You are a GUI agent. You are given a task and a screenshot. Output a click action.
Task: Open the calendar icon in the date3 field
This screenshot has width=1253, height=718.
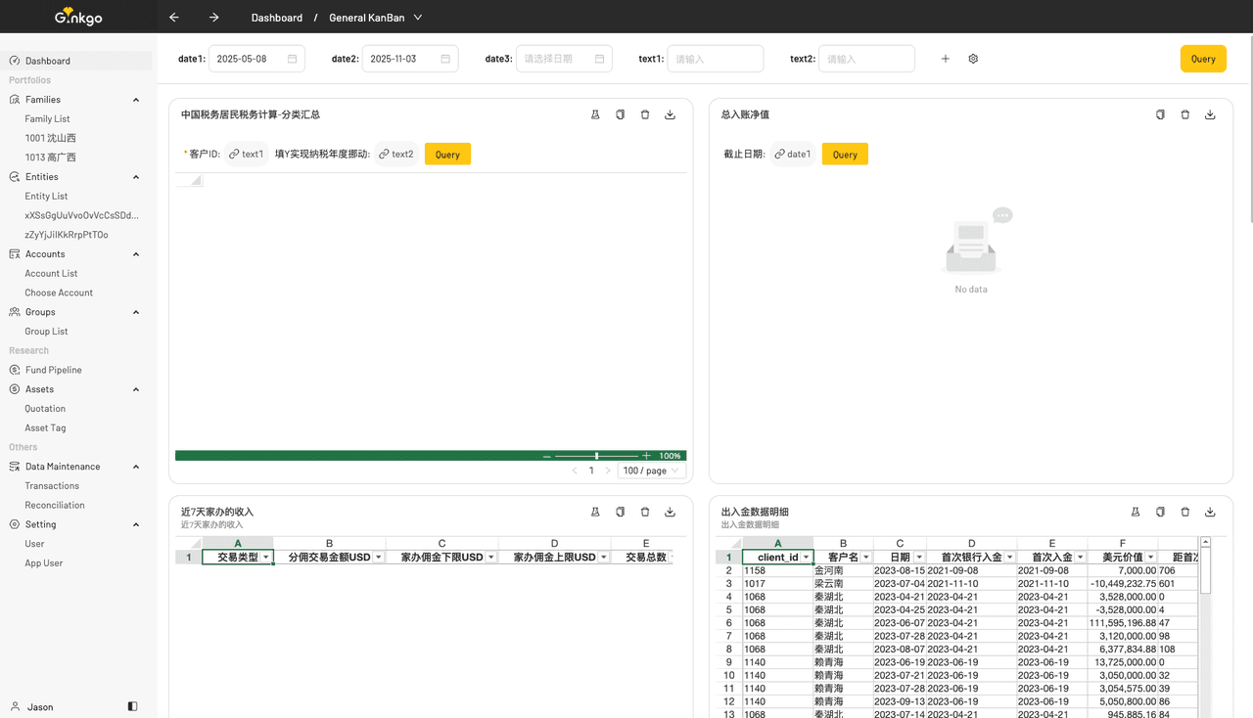tap(599, 59)
